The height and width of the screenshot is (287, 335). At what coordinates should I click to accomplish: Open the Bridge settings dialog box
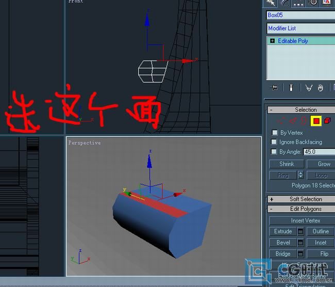pos(300,254)
